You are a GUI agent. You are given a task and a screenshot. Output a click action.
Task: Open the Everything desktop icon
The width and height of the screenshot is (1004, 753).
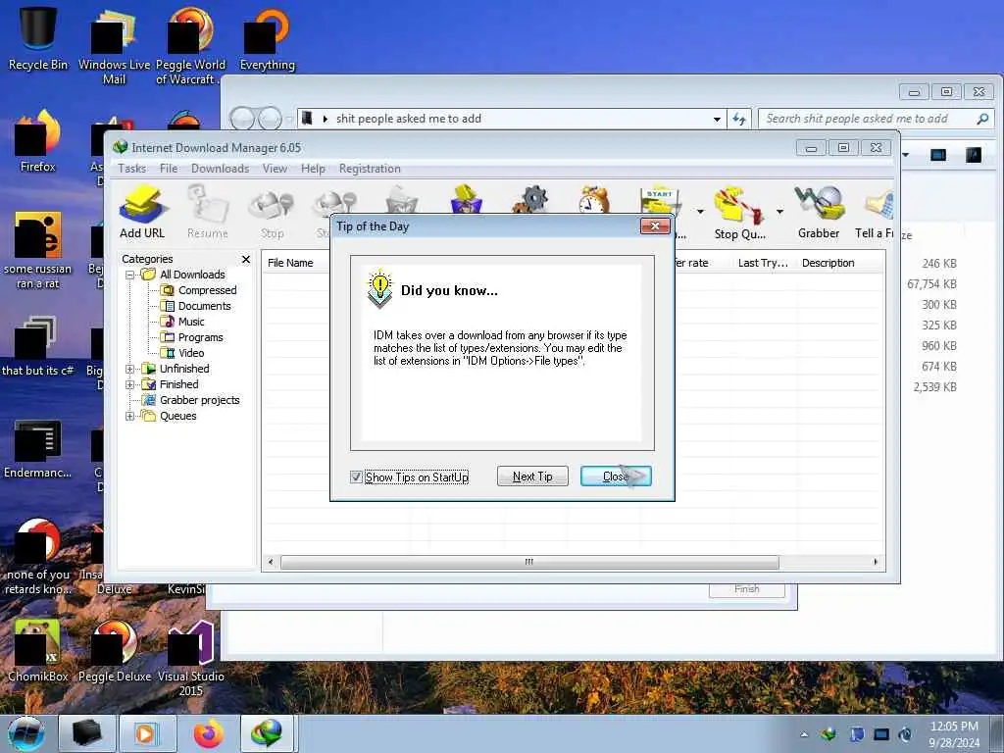268,38
